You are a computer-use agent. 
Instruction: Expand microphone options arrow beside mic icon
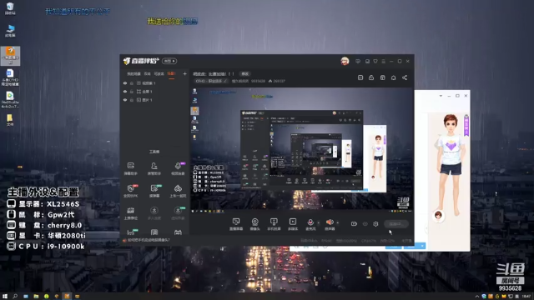pyautogui.click(x=319, y=222)
